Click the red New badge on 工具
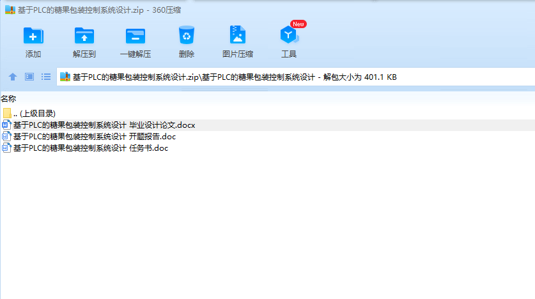 [x=299, y=24]
